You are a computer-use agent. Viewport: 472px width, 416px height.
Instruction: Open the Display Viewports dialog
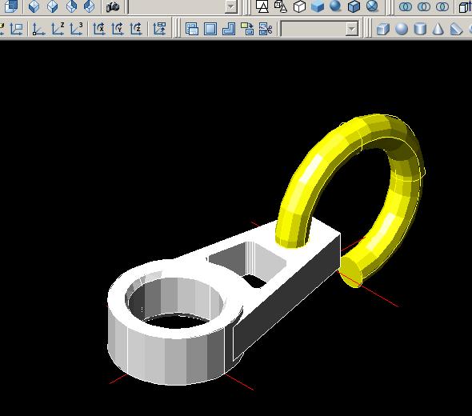pos(192,29)
